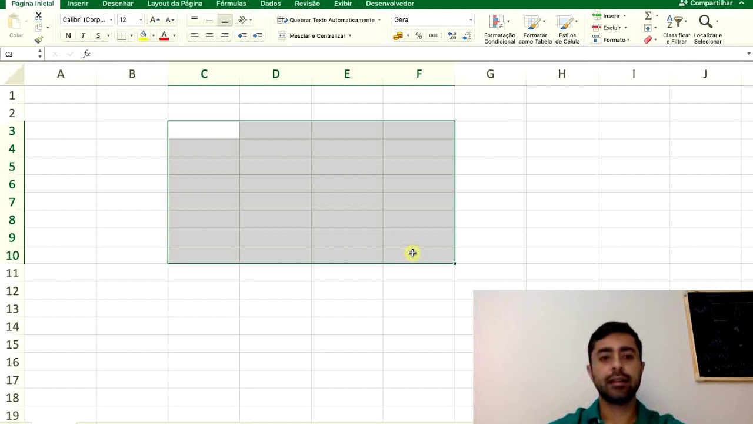Image resolution: width=753 pixels, height=424 pixels.
Task: Open Classificar e Filtrar
Action: pyautogui.click(x=677, y=29)
